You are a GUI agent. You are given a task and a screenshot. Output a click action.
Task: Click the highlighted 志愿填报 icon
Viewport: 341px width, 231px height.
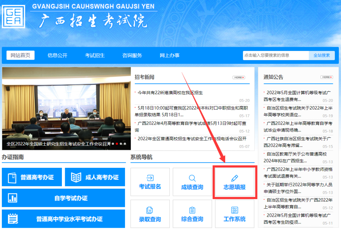click(x=235, y=182)
